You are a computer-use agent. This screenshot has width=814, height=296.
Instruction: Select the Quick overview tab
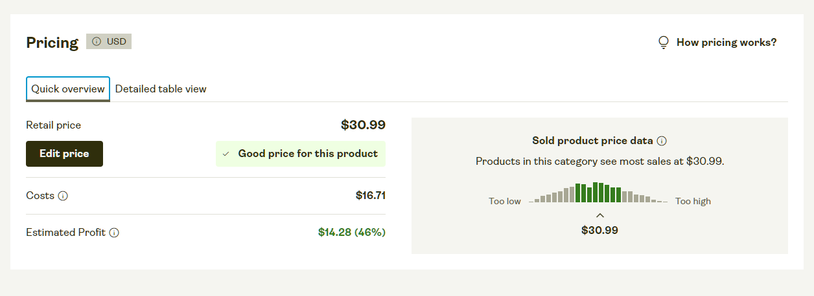(68, 89)
